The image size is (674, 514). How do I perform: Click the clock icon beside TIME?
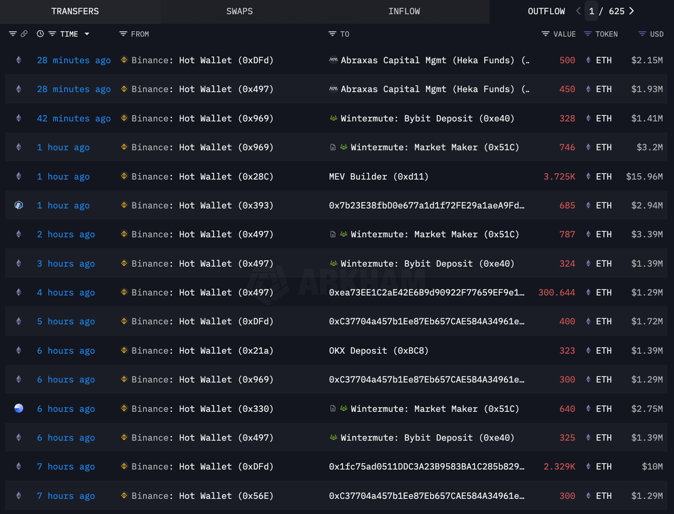(40, 34)
